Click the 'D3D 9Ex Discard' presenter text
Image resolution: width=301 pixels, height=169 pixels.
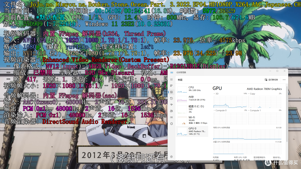click(x=110, y=73)
